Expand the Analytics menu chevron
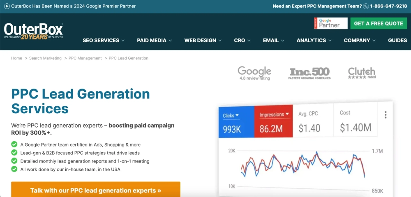Screen dimensions: 411x197 [330, 41]
